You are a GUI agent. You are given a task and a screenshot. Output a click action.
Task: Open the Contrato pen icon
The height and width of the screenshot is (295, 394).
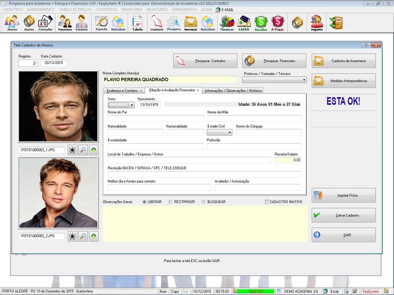(x=157, y=23)
